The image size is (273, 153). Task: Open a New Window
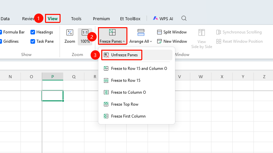(172, 41)
